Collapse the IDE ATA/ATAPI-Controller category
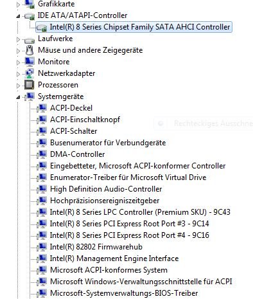 pos(18,16)
